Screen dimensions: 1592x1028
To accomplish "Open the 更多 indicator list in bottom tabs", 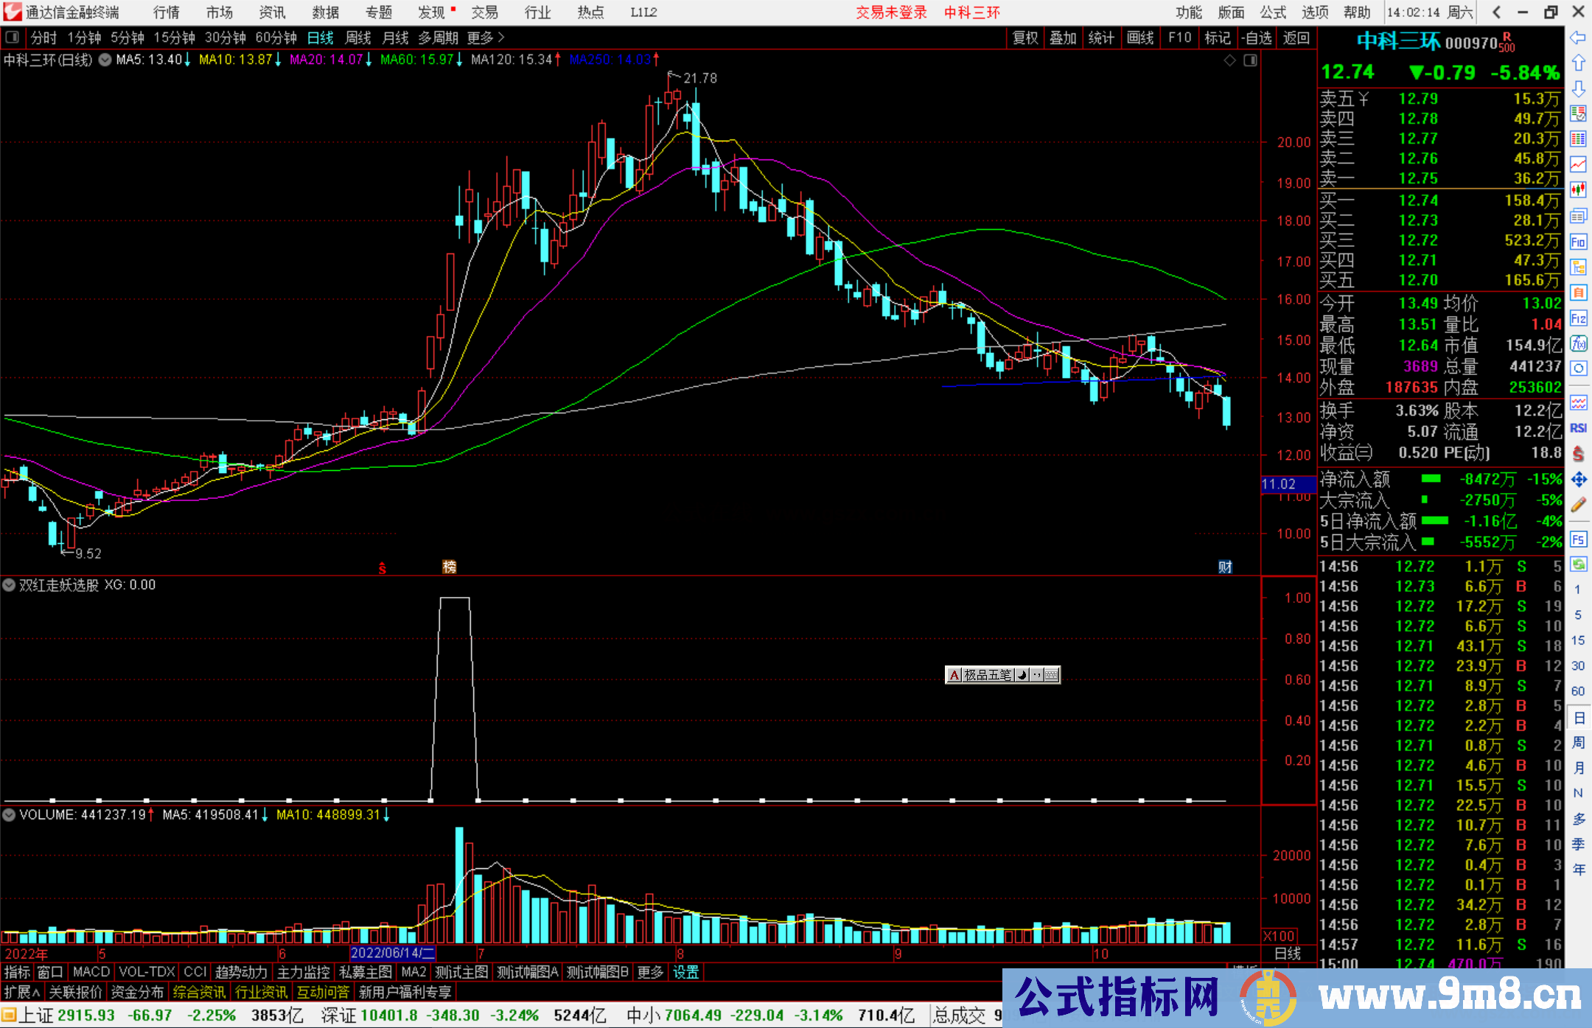I will [649, 972].
